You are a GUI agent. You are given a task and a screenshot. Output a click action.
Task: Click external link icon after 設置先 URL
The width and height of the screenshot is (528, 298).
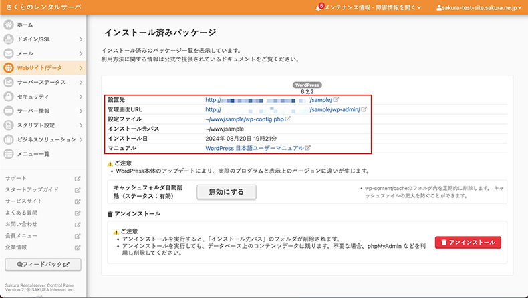point(336,100)
